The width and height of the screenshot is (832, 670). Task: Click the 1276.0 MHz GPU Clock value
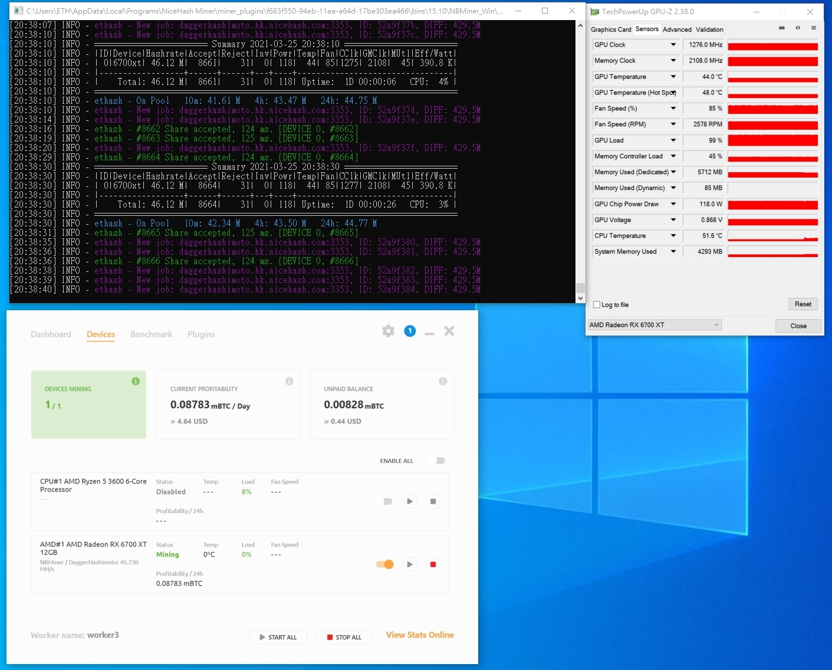click(x=703, y=45)
